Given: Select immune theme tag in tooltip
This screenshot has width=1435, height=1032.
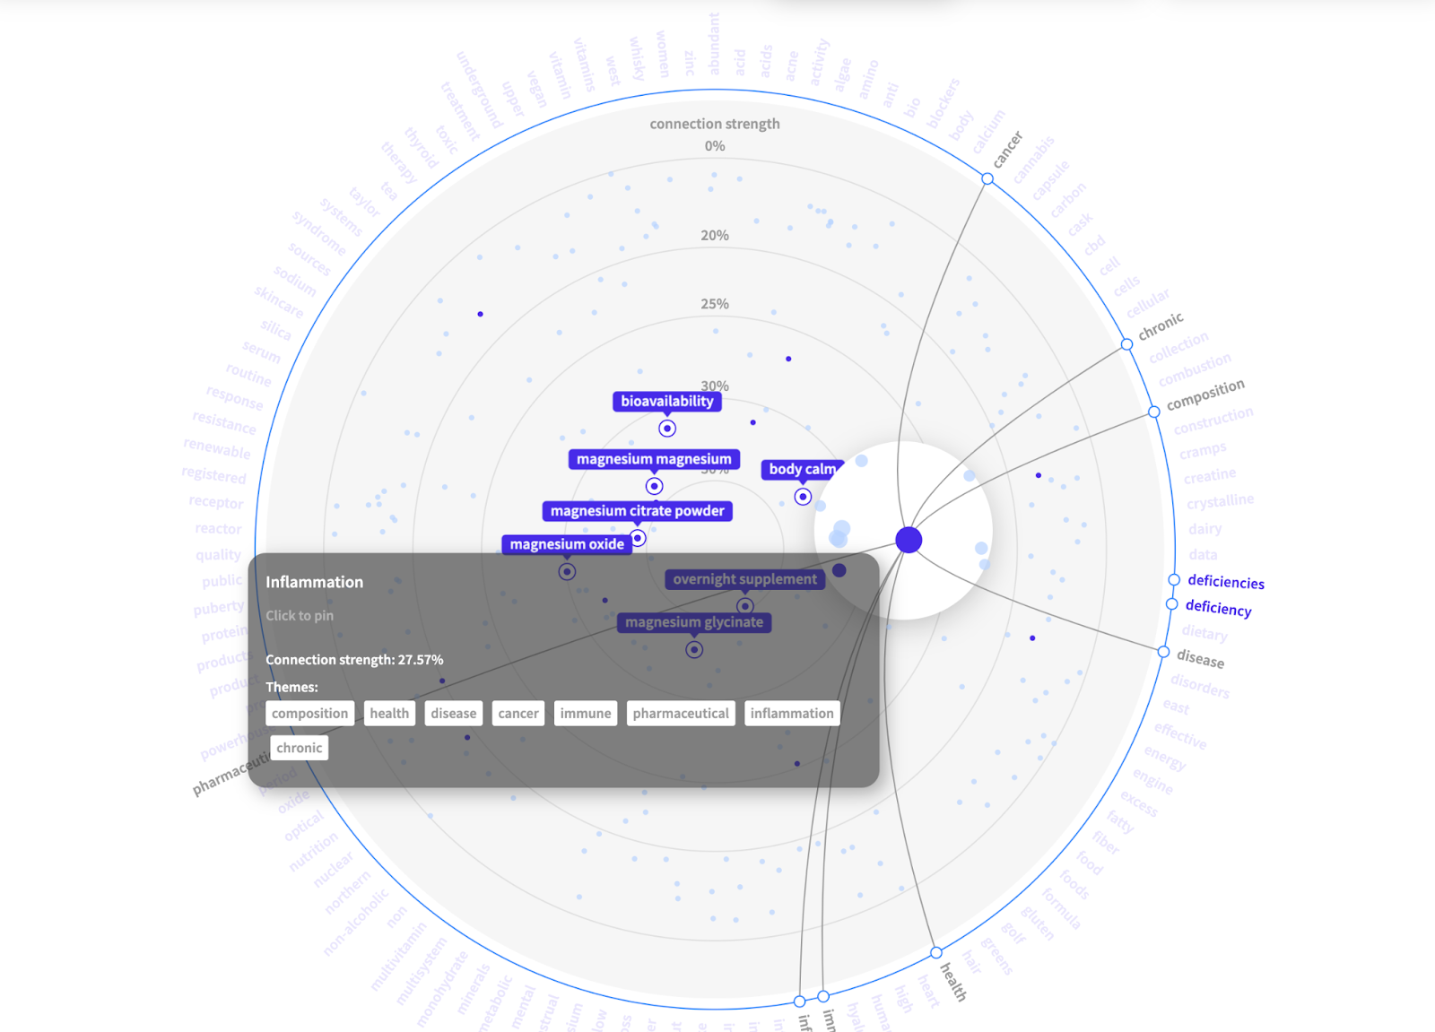Looking at the screenshot, I should coord(586,713).
